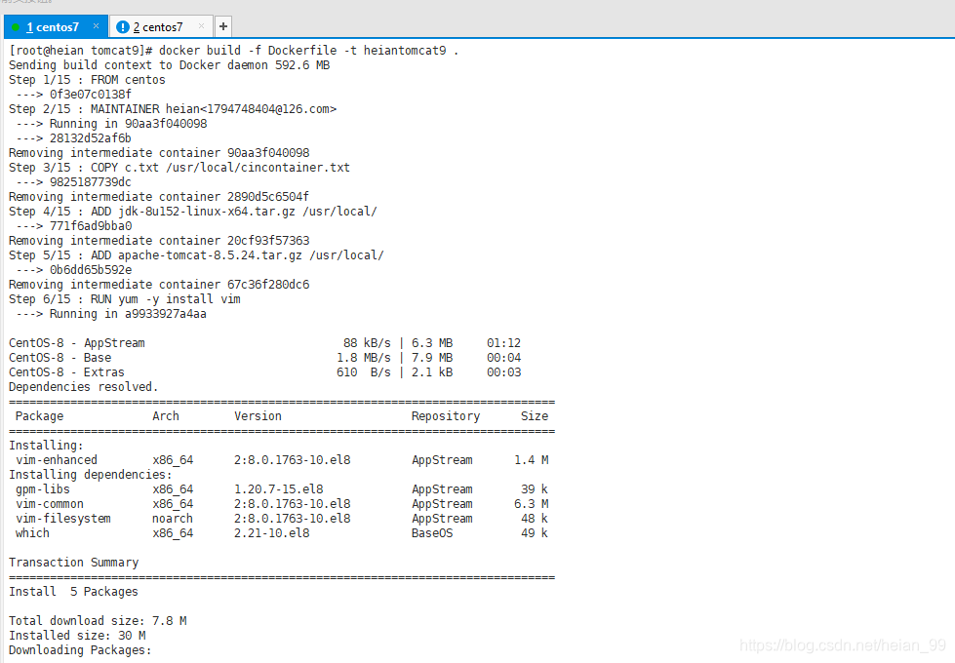This screenshot has height=663, width=955.
Task: Click the 'Installing:' heading line
Action: pos(46,445)
